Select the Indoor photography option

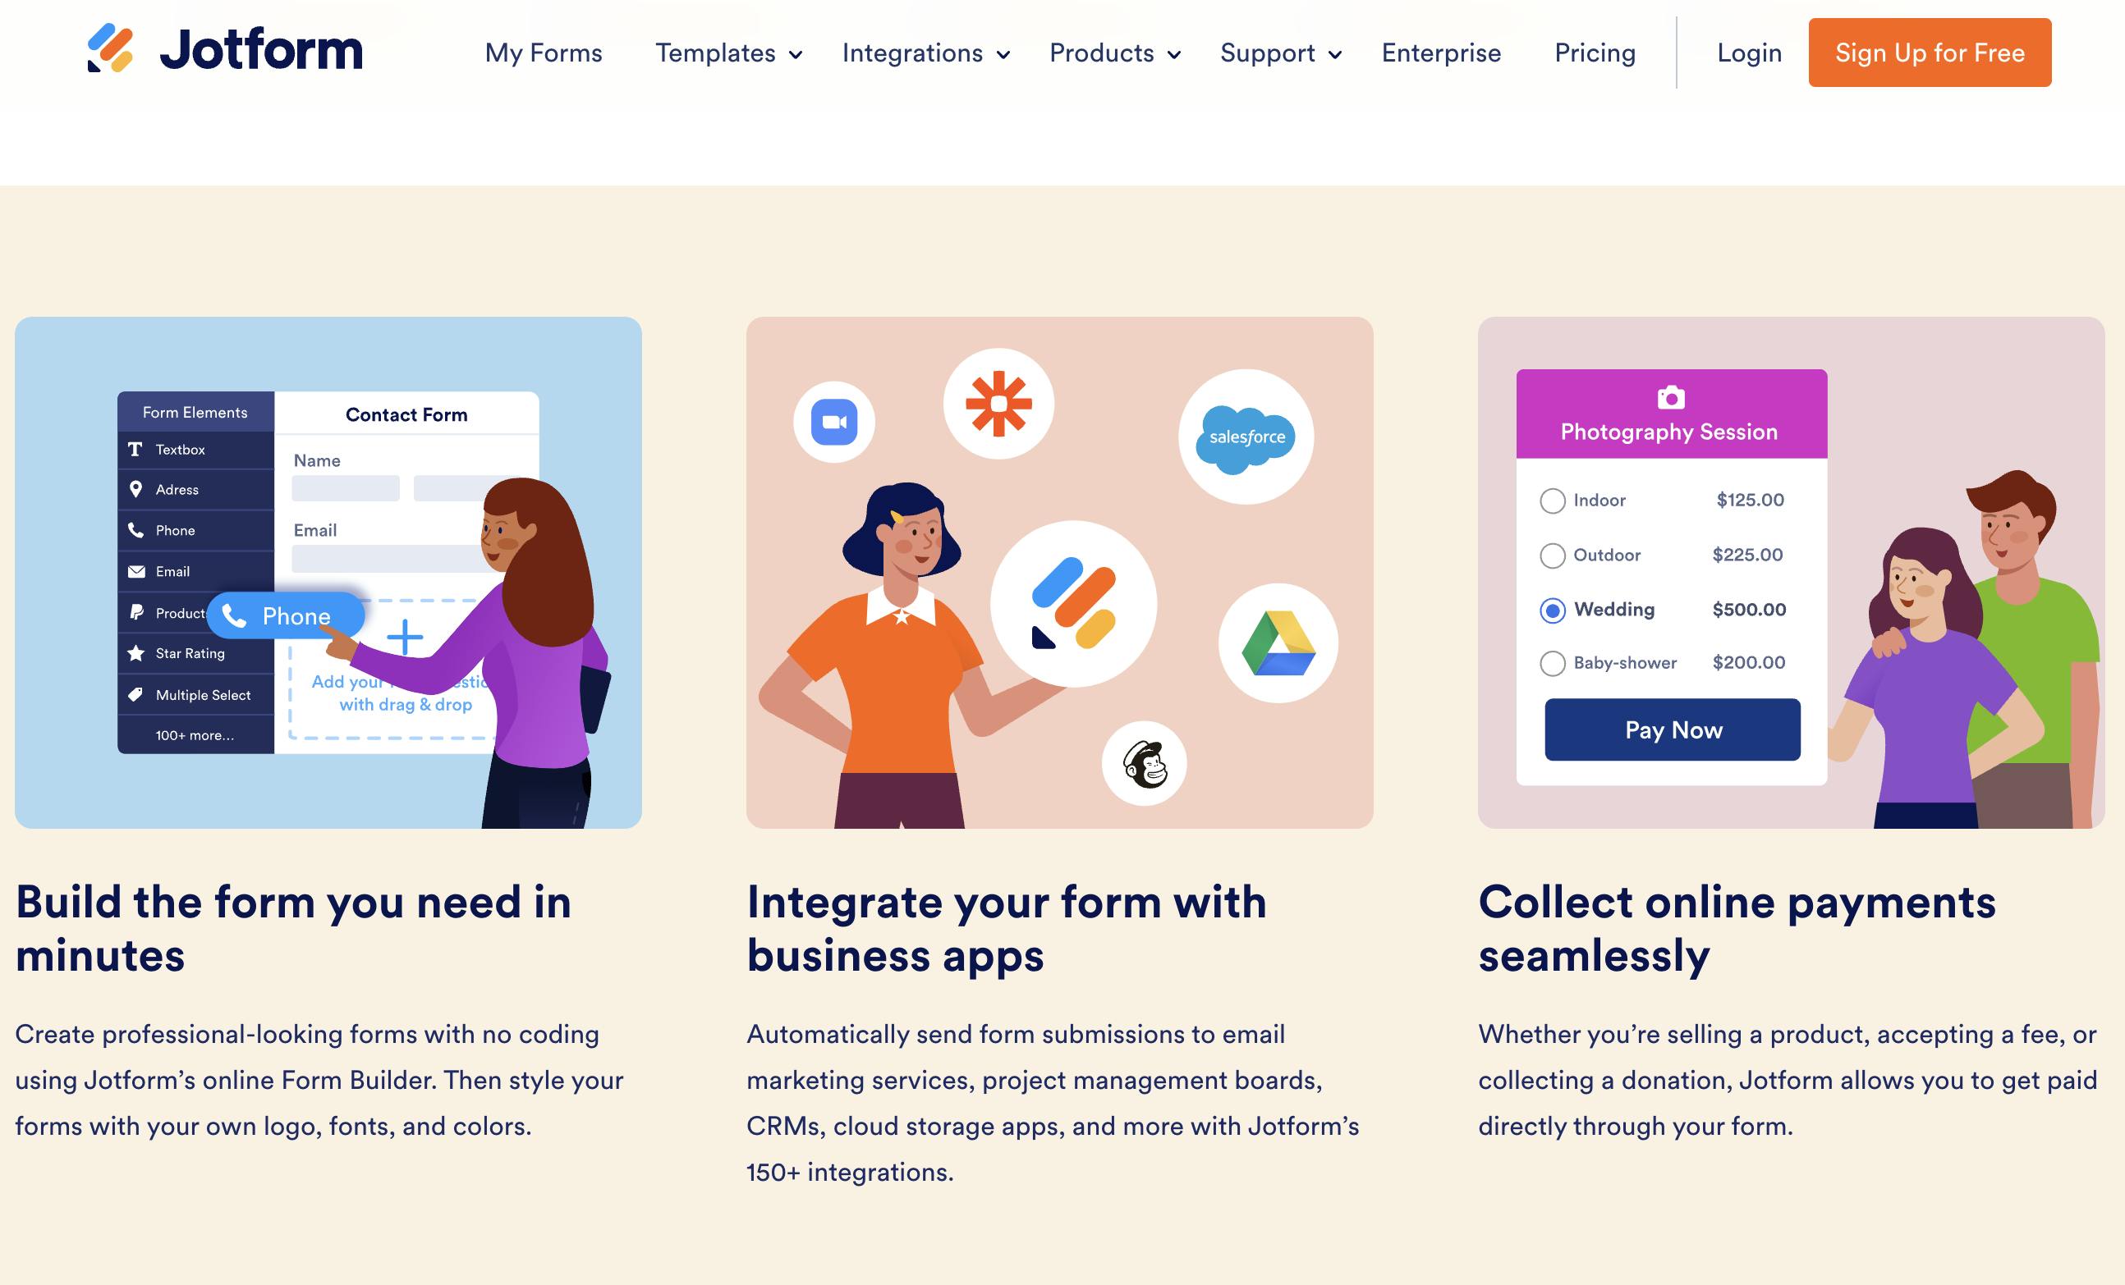[x=1553, y=499]
